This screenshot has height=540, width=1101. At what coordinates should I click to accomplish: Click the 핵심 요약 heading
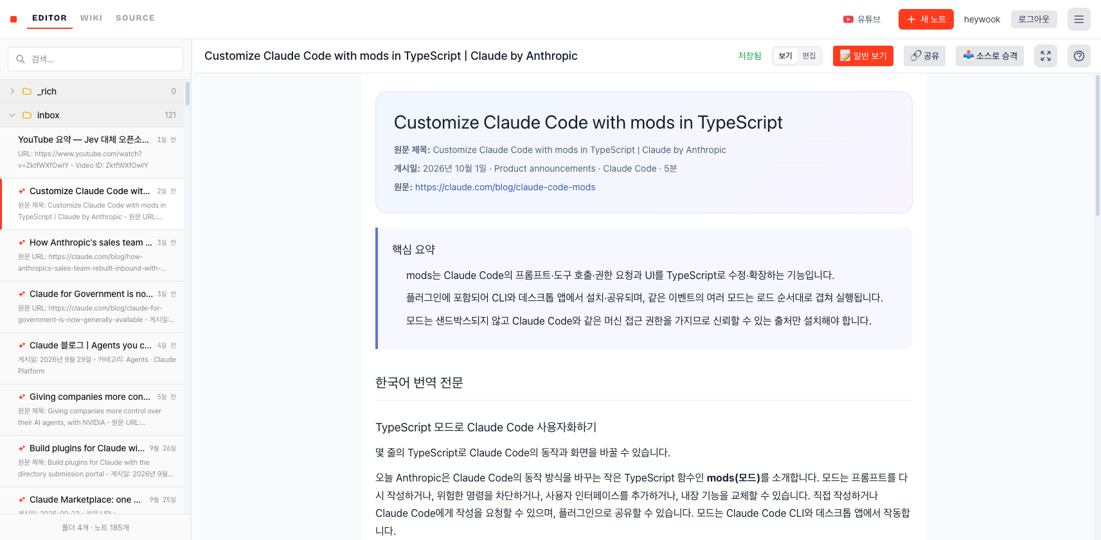tap(413, 249)
